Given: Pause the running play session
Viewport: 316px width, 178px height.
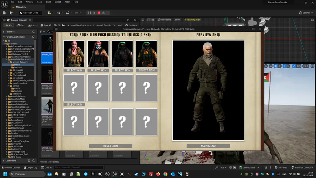Looking at the screenshot, I should click(x=90, y=13).
